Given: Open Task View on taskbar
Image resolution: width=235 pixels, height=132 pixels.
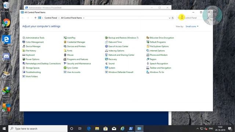Looking at the screenshot, I should click(x=80, y=129).
